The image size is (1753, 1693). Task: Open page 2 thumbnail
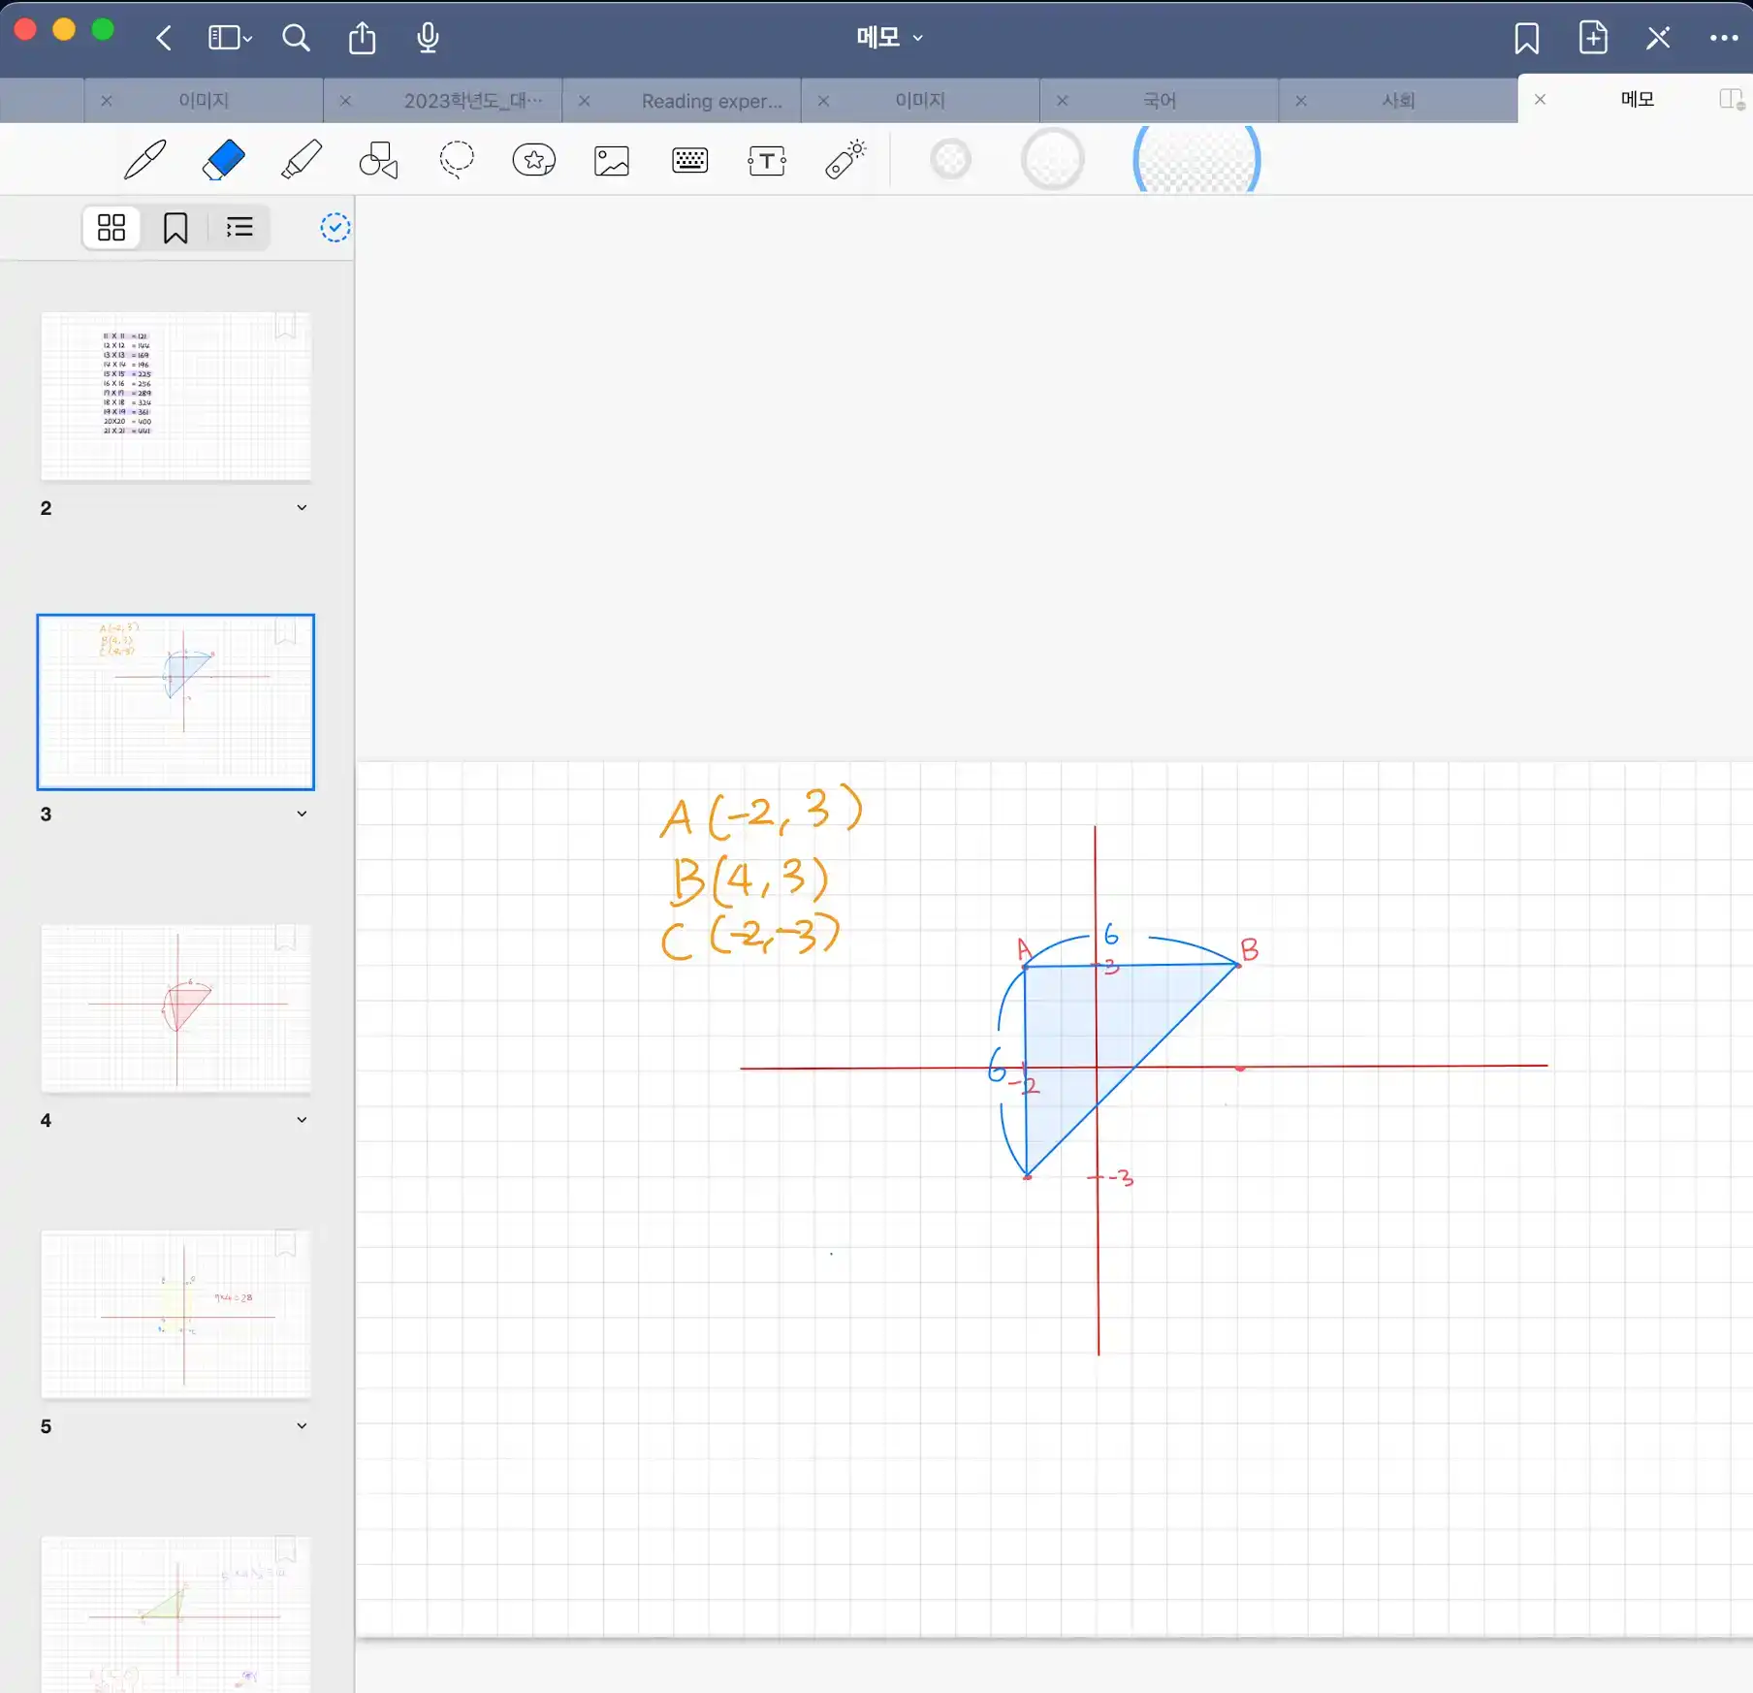175,396
